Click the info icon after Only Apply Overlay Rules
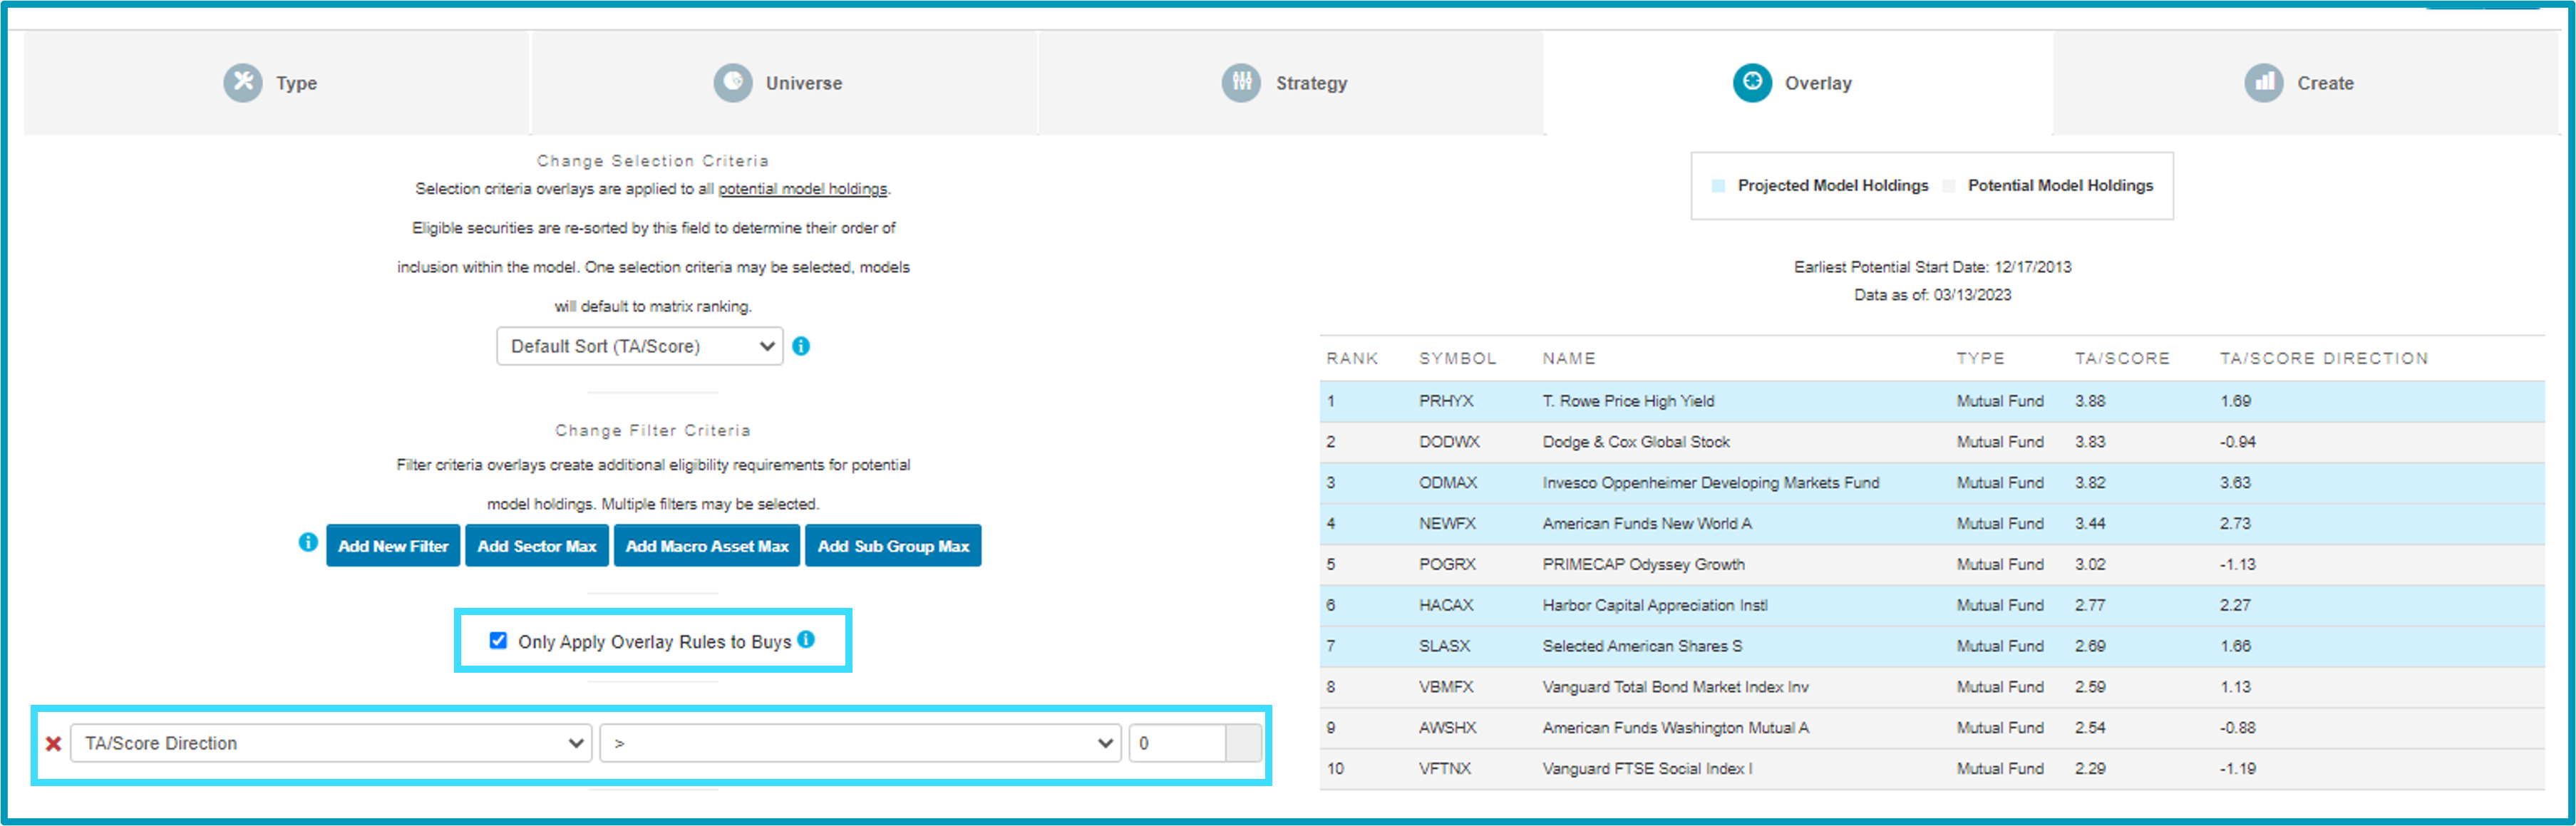Viewport: 2576px width, 826px height. [806, 640]
